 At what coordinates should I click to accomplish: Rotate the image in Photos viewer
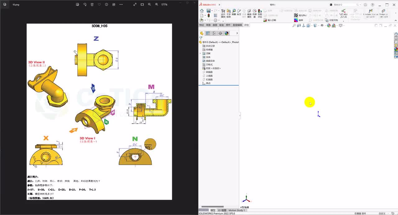[x=85, y=4]
